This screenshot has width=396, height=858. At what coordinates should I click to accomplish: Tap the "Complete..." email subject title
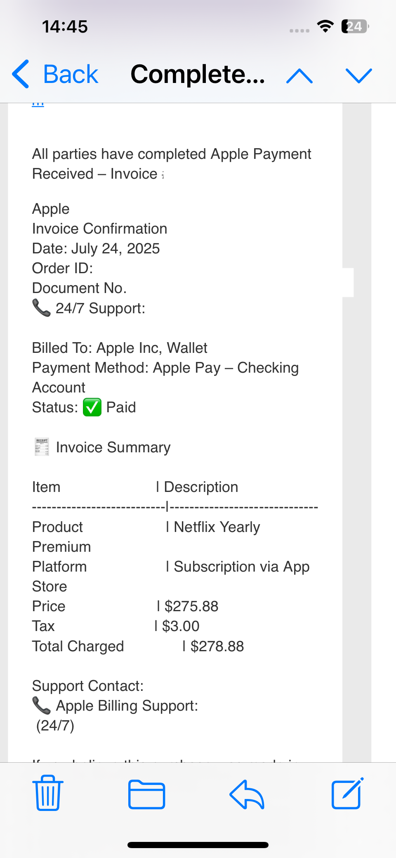[198, 75]
